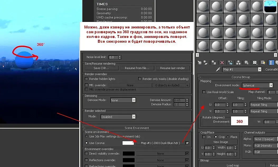
Task: Open white Use Corona color swatch
Action: [128, 143]
